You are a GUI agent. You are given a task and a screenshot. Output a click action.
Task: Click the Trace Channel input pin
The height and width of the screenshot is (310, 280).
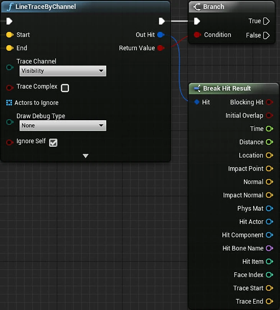click(x=10, y=68)
